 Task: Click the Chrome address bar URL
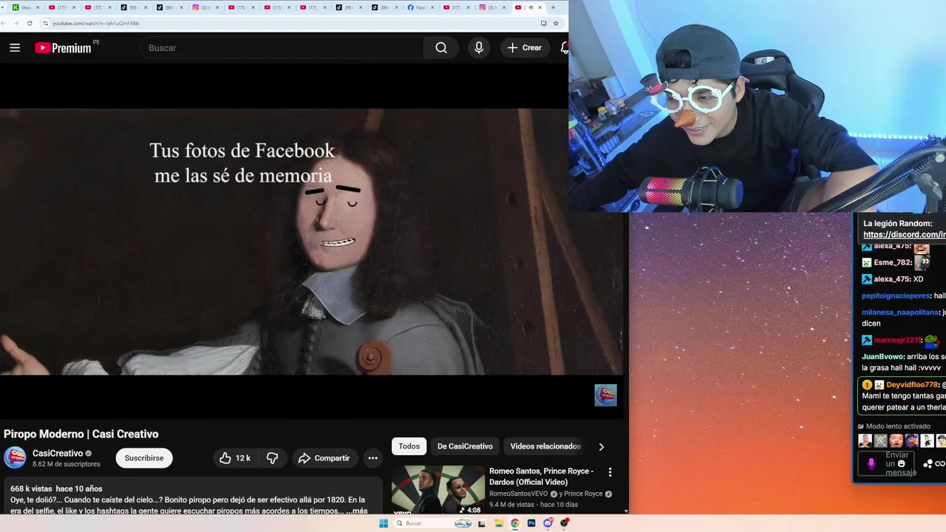96,23
